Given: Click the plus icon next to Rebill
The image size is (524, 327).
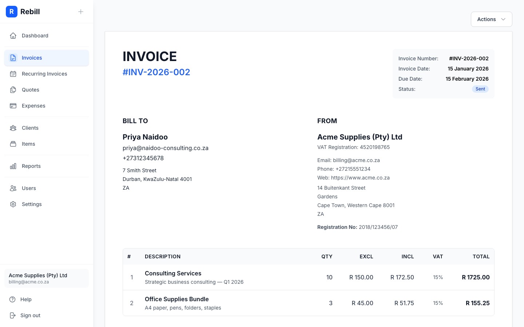Looking at the screenshot, I should [81, 12].
